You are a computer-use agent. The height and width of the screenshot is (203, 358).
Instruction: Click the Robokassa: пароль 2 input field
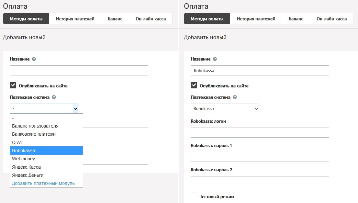(260, 181)
